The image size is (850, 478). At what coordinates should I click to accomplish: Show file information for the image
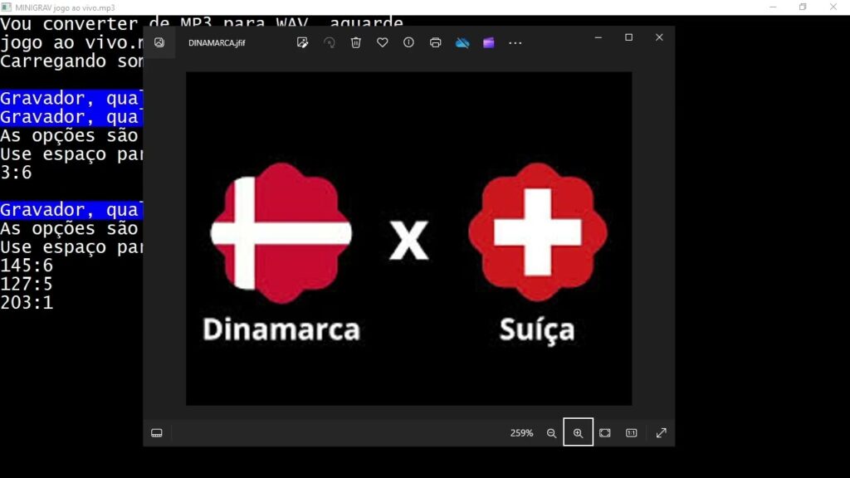pos(408,42)
